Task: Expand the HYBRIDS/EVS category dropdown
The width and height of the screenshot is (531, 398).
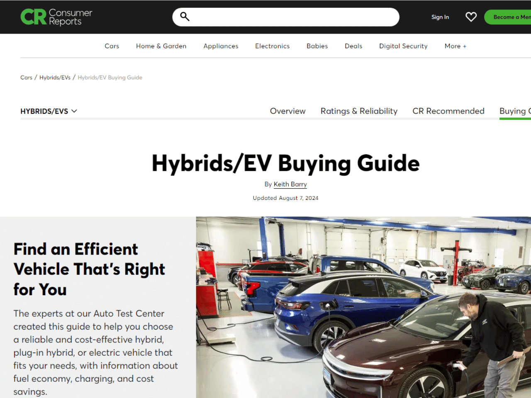Action: [49, 111]
